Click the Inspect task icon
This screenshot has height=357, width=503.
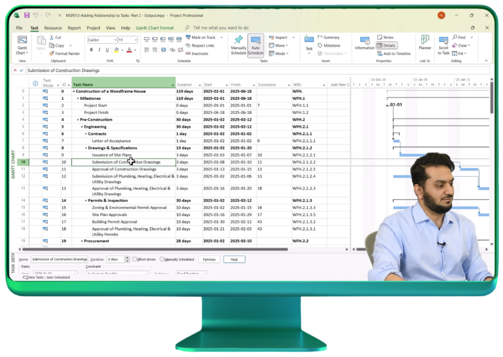(271, 37)
